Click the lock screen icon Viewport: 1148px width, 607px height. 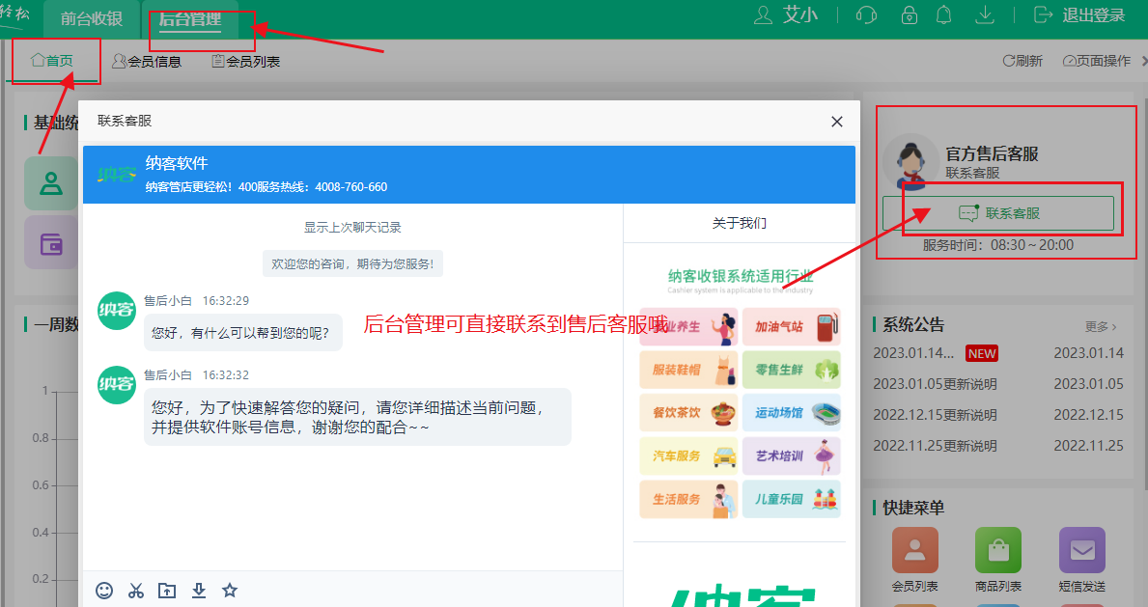909,15
